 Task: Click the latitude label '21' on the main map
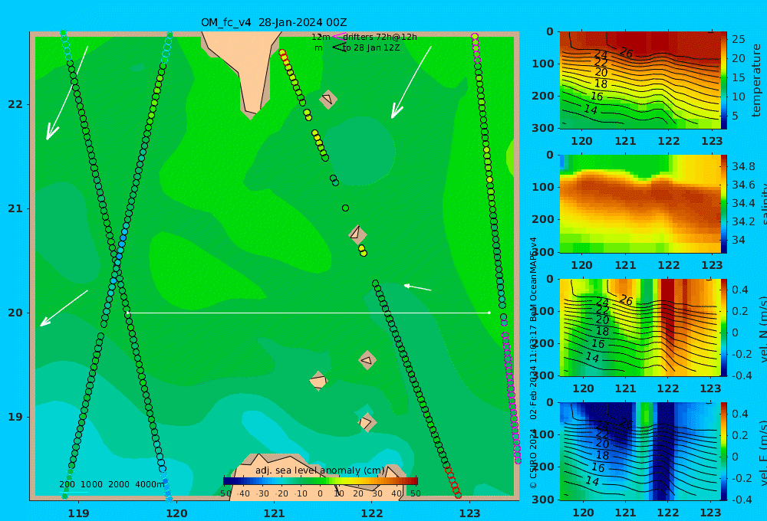click(15, 208)
